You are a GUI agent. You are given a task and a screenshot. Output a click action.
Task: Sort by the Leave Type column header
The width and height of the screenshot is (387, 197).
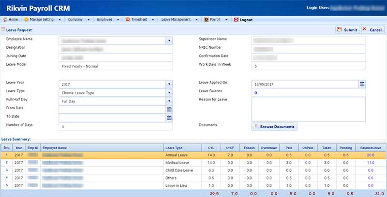click(x=182, y=148)
